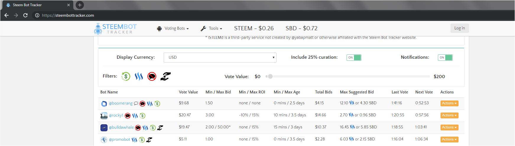Screen dimensions: 515x146
Task: Click the green dollar refund filter icon
Action: click(126, 76)
